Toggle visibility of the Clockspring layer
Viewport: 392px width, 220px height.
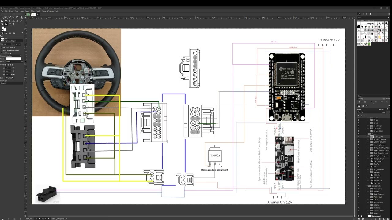pos(359,189)
